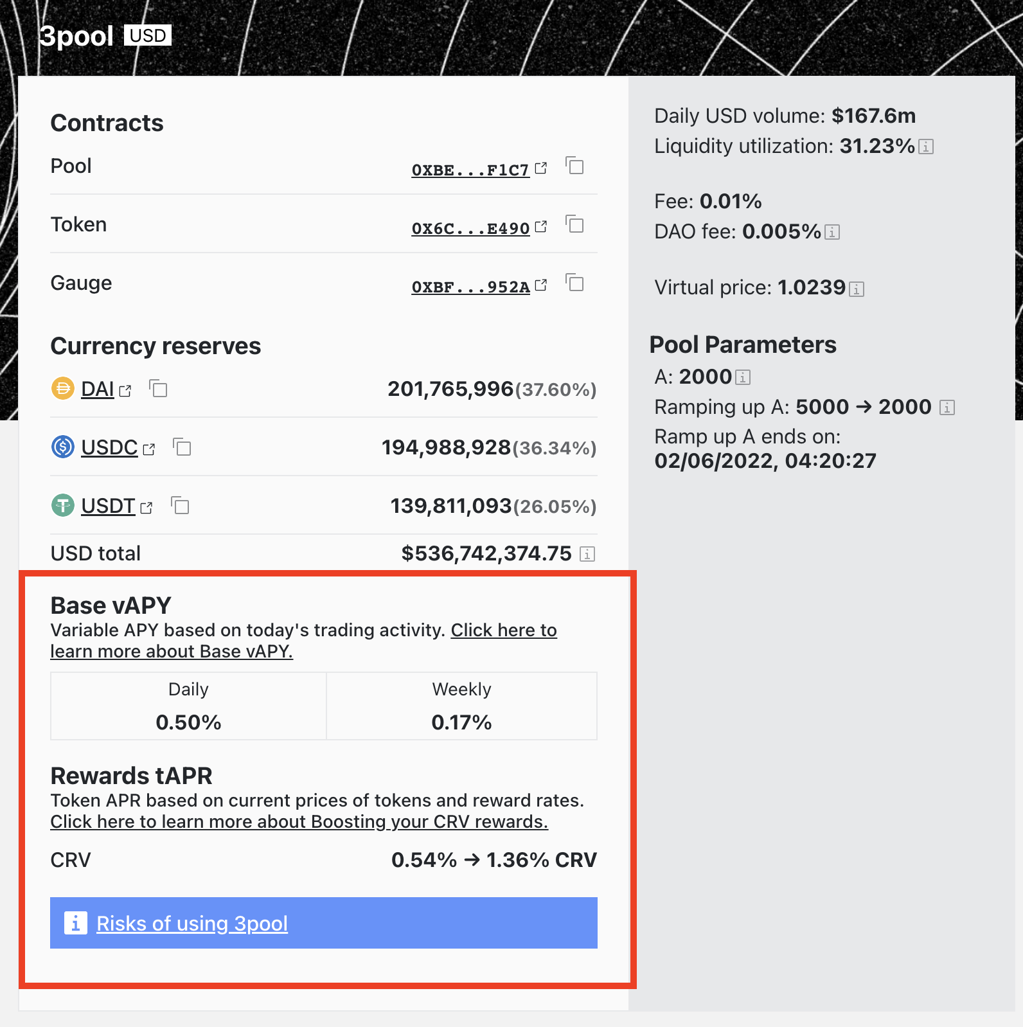The image size is (1023, 1027).
Task: Select Daily vAPY value 0.50%
Action: (188, 722)
